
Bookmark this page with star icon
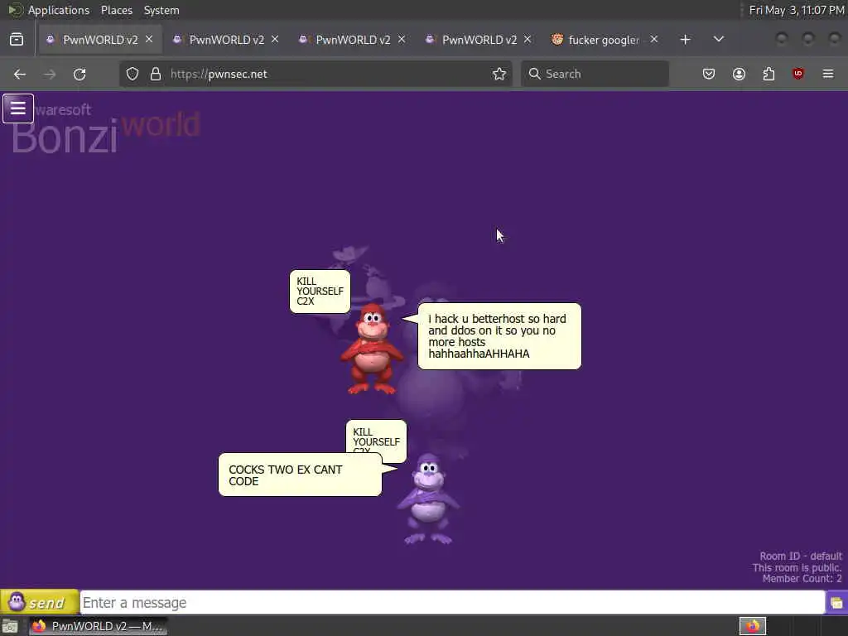(x=499, y=74)
